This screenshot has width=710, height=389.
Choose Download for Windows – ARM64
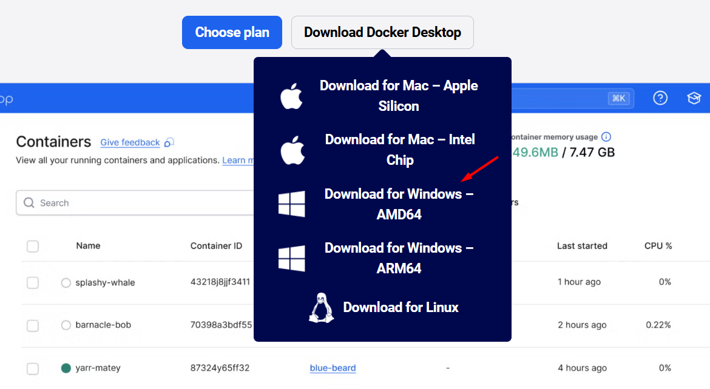[x=399, y=258]
